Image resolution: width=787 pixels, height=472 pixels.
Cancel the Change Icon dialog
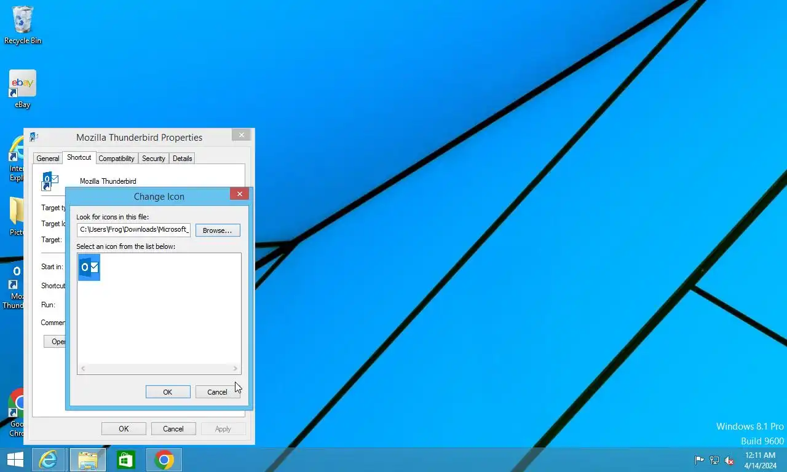point(217,392)
